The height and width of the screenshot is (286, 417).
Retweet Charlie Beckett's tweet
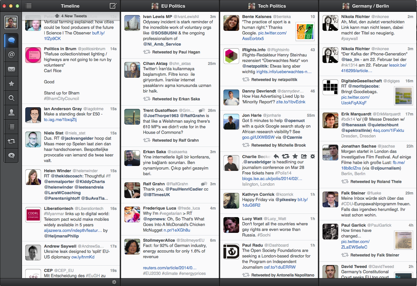(285, 156)
